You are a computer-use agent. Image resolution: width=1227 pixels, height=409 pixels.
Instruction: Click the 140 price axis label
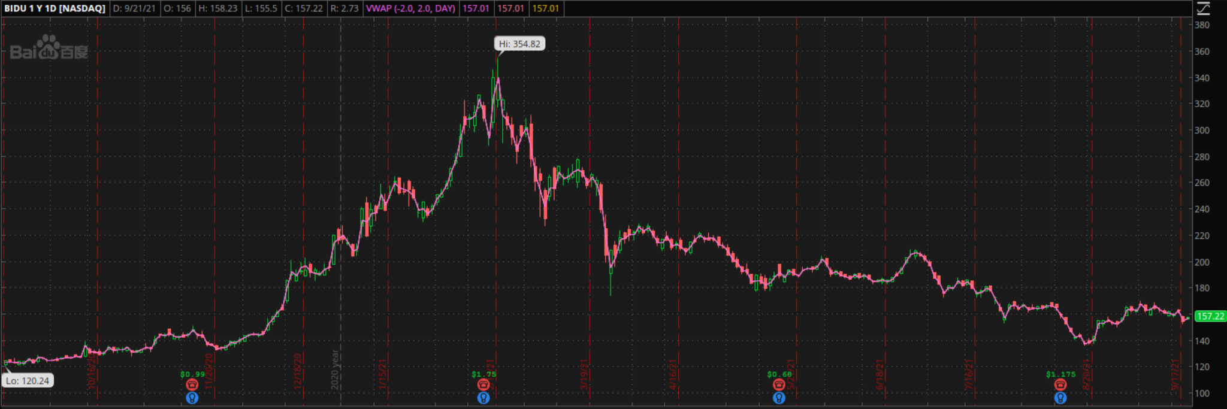(x=1202, y=341)
